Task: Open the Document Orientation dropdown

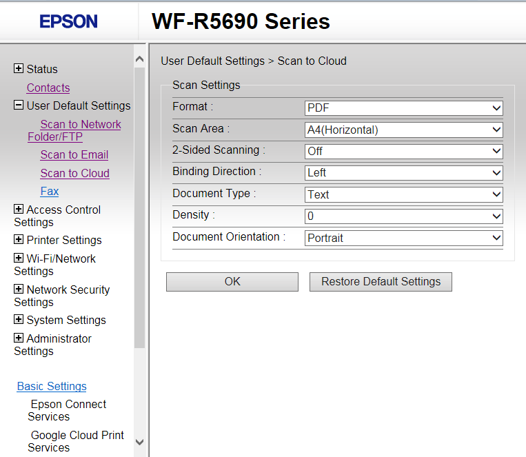Action: tap(403, 238)
